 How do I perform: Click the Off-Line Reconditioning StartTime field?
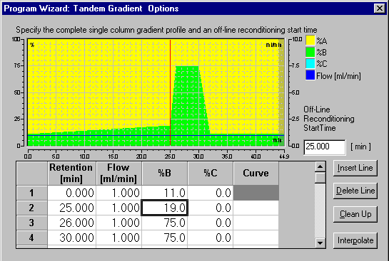[x=325, y=147]
